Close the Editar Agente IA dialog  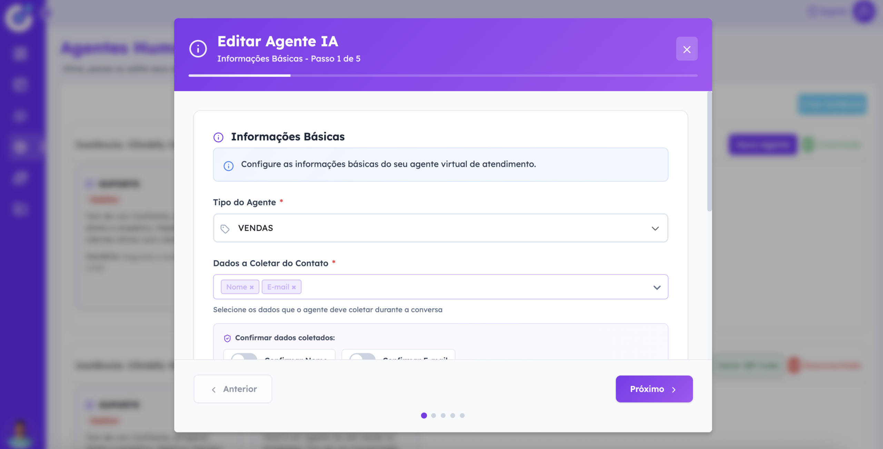coord(686,49)
